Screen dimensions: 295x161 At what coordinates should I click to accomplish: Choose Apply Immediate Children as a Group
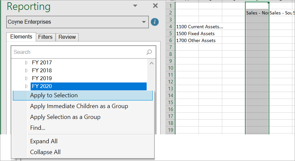[83, 106]
